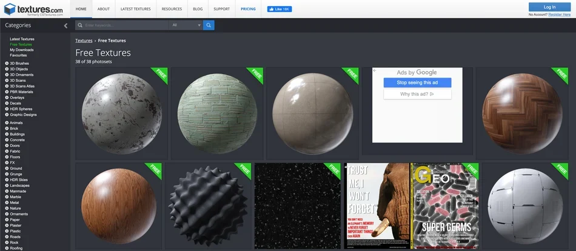The image size is (576, 251).
Task: Select the 3D Scans Atlas category
Action: tap(22, 86)
